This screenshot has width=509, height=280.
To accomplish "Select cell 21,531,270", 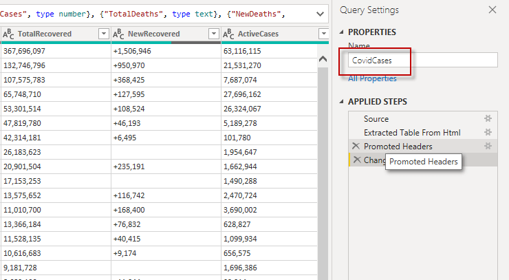I will coord(269,65).
